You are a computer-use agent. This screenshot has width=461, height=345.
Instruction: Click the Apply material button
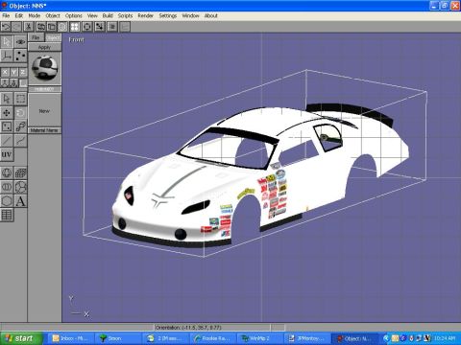point(44,47)
